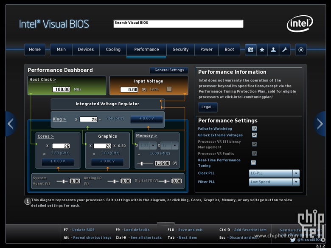The width and height of the screenshot is (331, 248).
Task: Click the info icon beside diagram help
Action: click(28, 201)
